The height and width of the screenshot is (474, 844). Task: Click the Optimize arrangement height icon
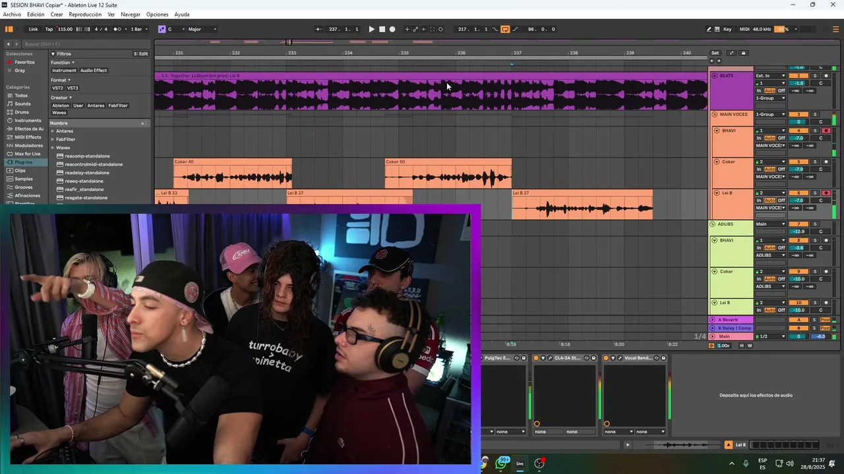(x=731, y=53)
